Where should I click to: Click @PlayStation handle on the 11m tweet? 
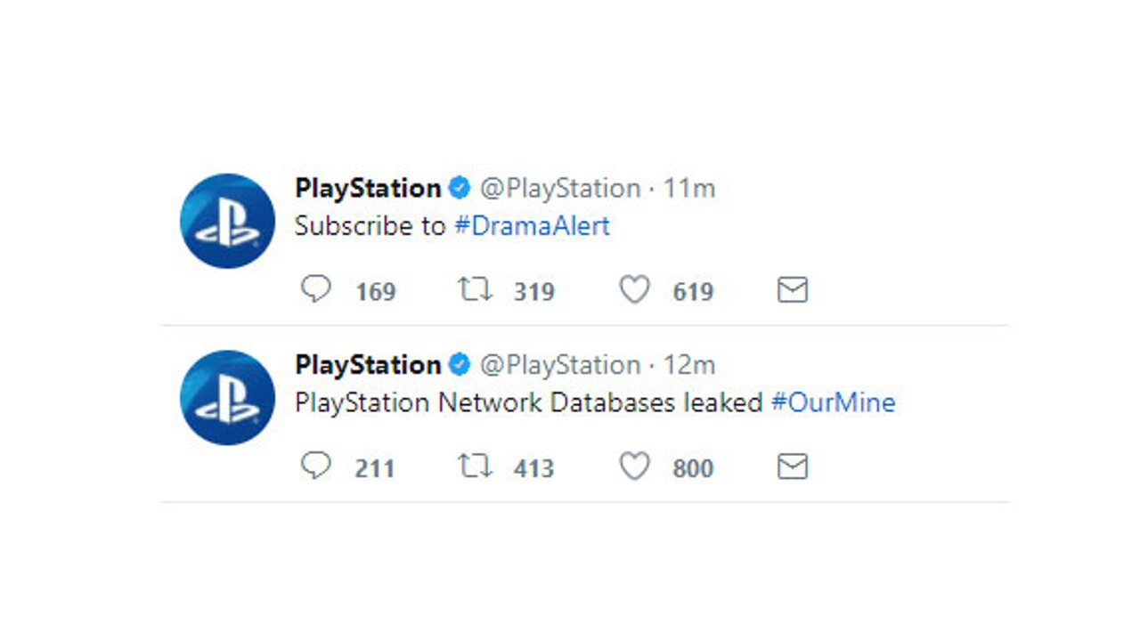coord(560,189)
